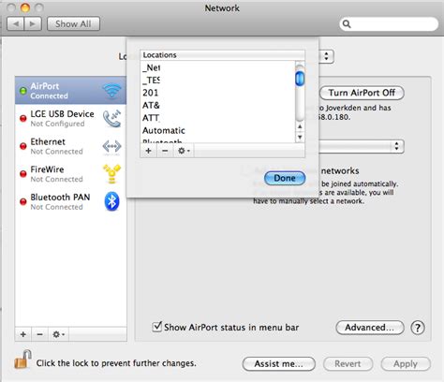Select Bluetooth PAN service
This screenshot has width=444, height=382.
click(x=70, y=201)
